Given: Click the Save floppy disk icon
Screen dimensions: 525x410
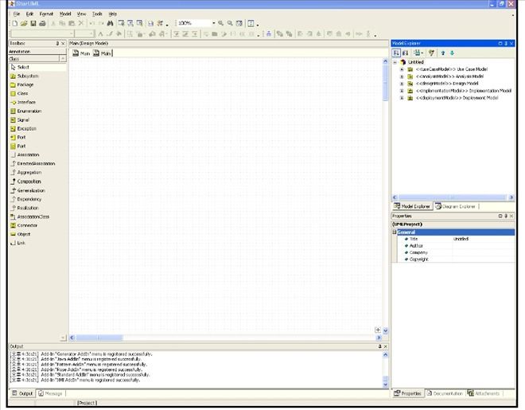Looking at the screenshot, I should 33,23.
